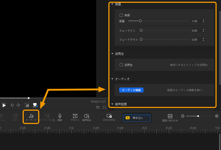Open the オーディオ編集 audio editor button
Viewport: 221px width, 150px height.
click(x=131, y=90)
